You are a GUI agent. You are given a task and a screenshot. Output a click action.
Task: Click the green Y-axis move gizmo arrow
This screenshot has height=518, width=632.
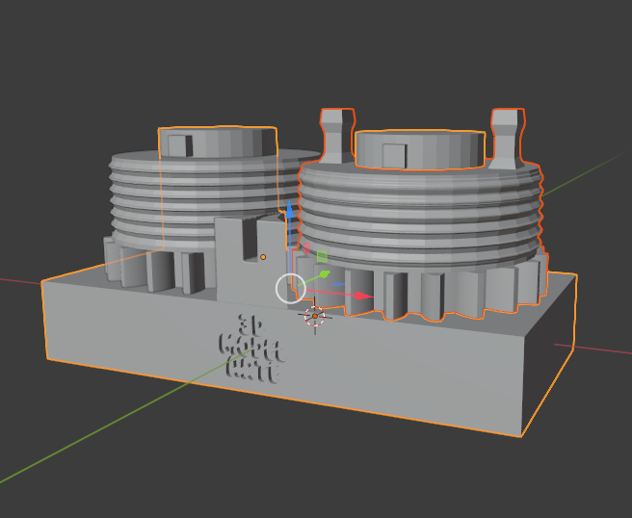[325, 275]
